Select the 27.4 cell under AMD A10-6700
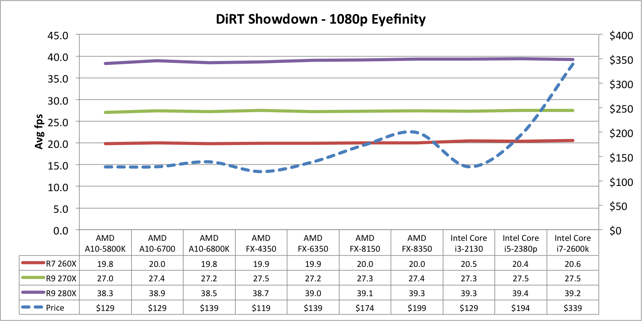Image resolution: width=642 pixels, height=321 pixels. (157, 279)
